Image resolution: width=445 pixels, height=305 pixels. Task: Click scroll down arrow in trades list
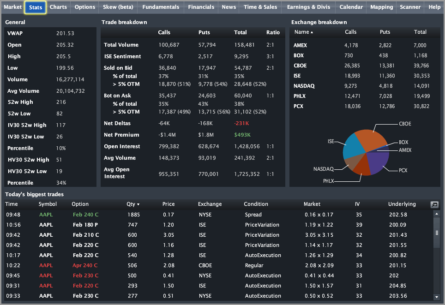(x=437, y=297)
